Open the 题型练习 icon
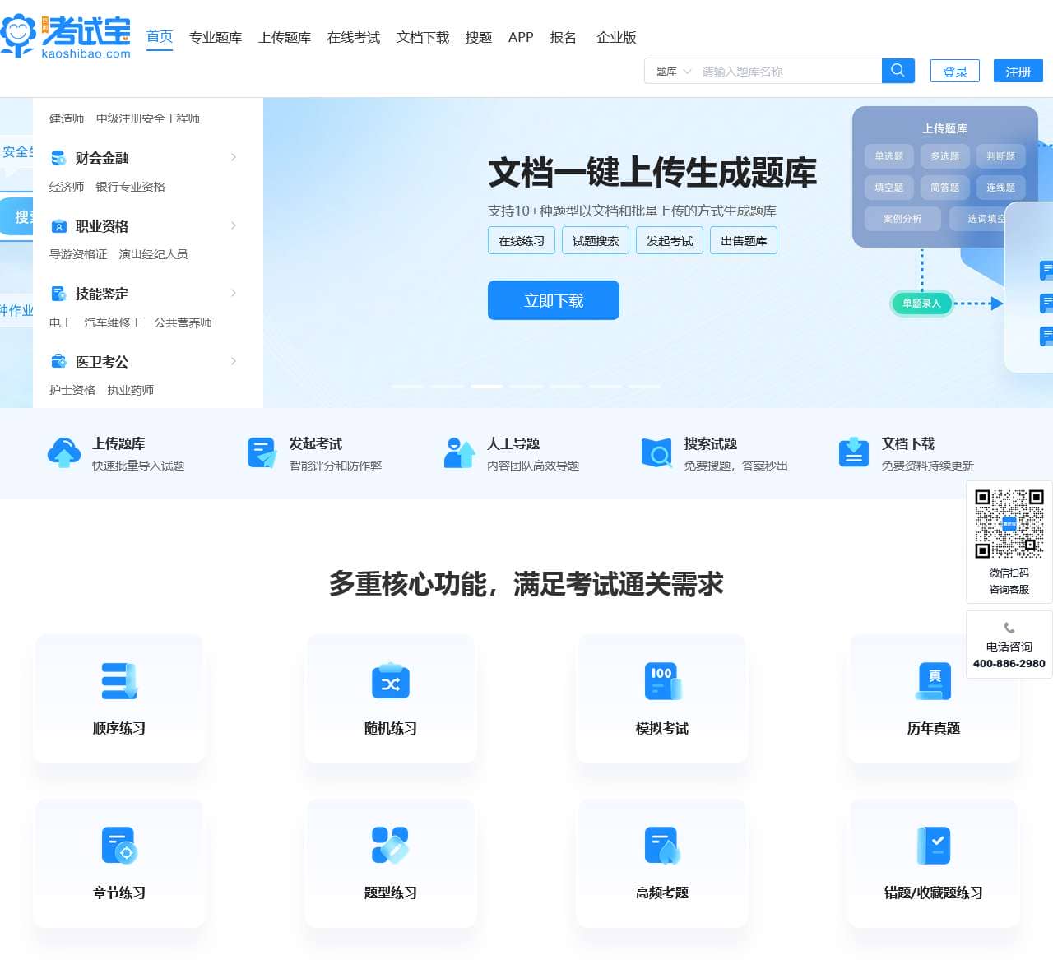1053x960 pixels. (391, 846)
